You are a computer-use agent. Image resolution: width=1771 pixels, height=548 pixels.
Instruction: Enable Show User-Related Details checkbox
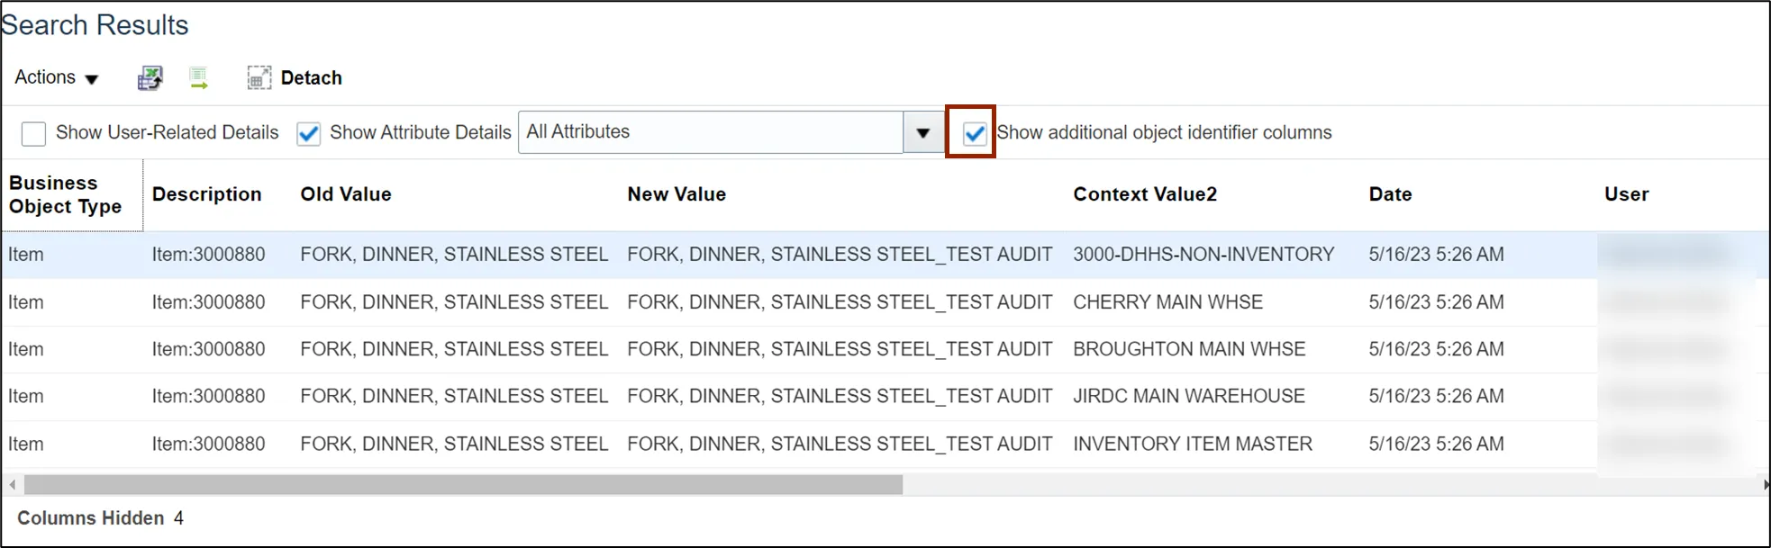[x=33, y=134]
